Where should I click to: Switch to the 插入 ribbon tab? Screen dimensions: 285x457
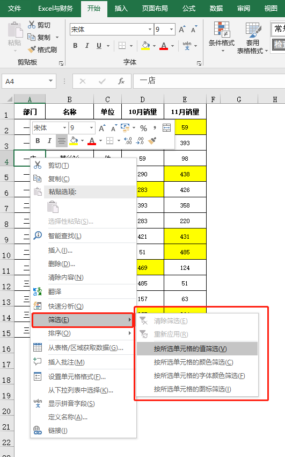coord(121,9)
